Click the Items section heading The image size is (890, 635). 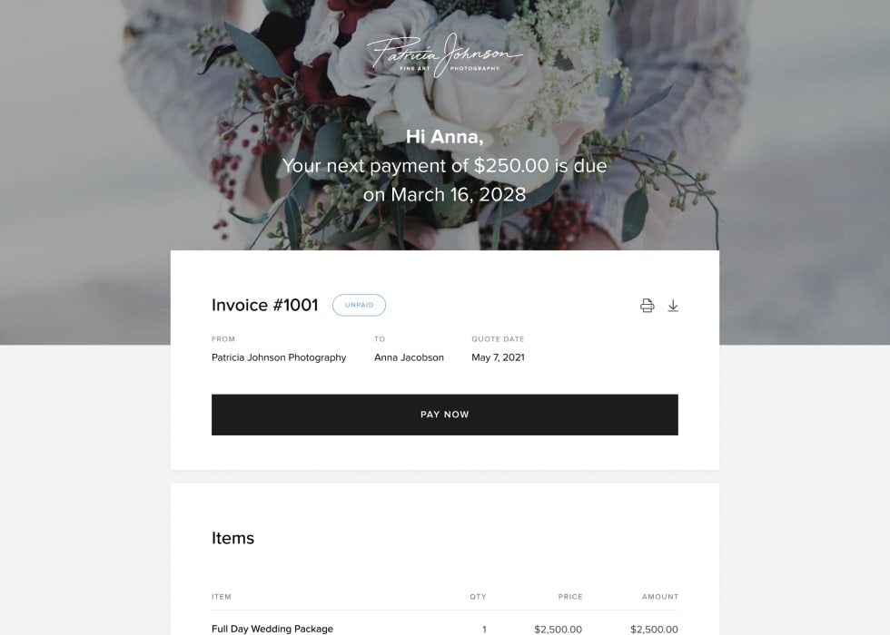pos(232,538)
